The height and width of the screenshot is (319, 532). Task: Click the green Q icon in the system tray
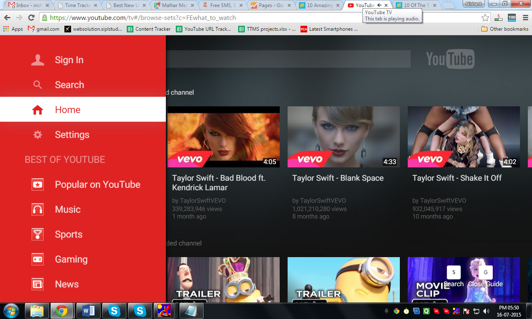pyautogui.click(x=426, y=311)
